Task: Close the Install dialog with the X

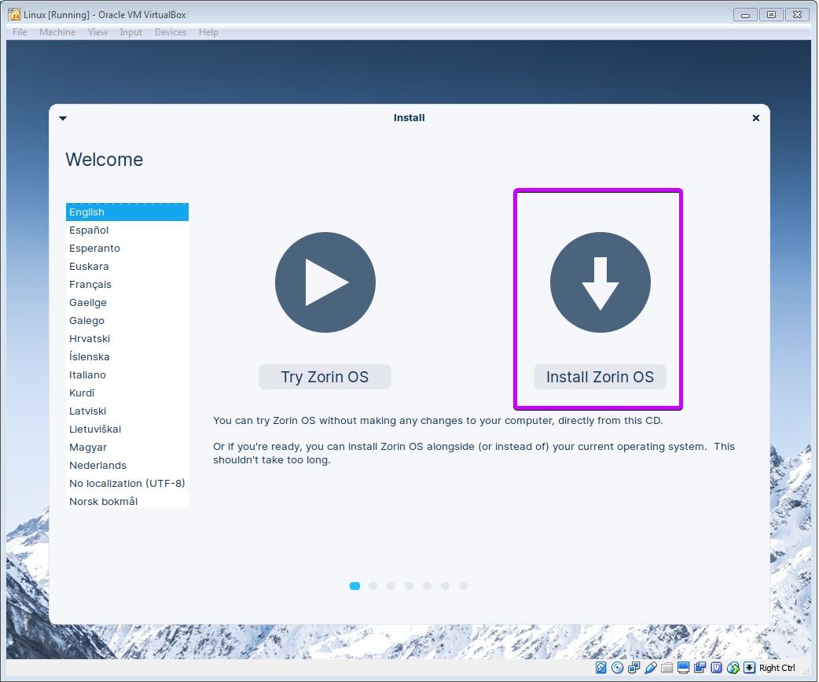Action: 756,118
